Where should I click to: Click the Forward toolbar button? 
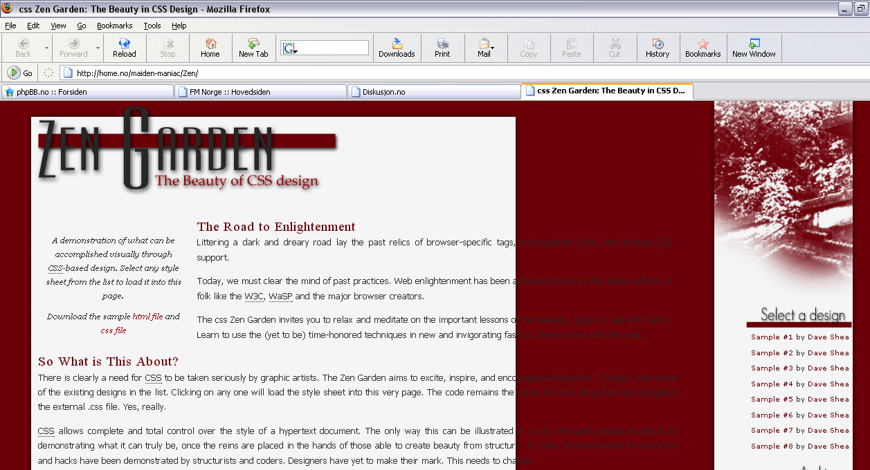73,48
